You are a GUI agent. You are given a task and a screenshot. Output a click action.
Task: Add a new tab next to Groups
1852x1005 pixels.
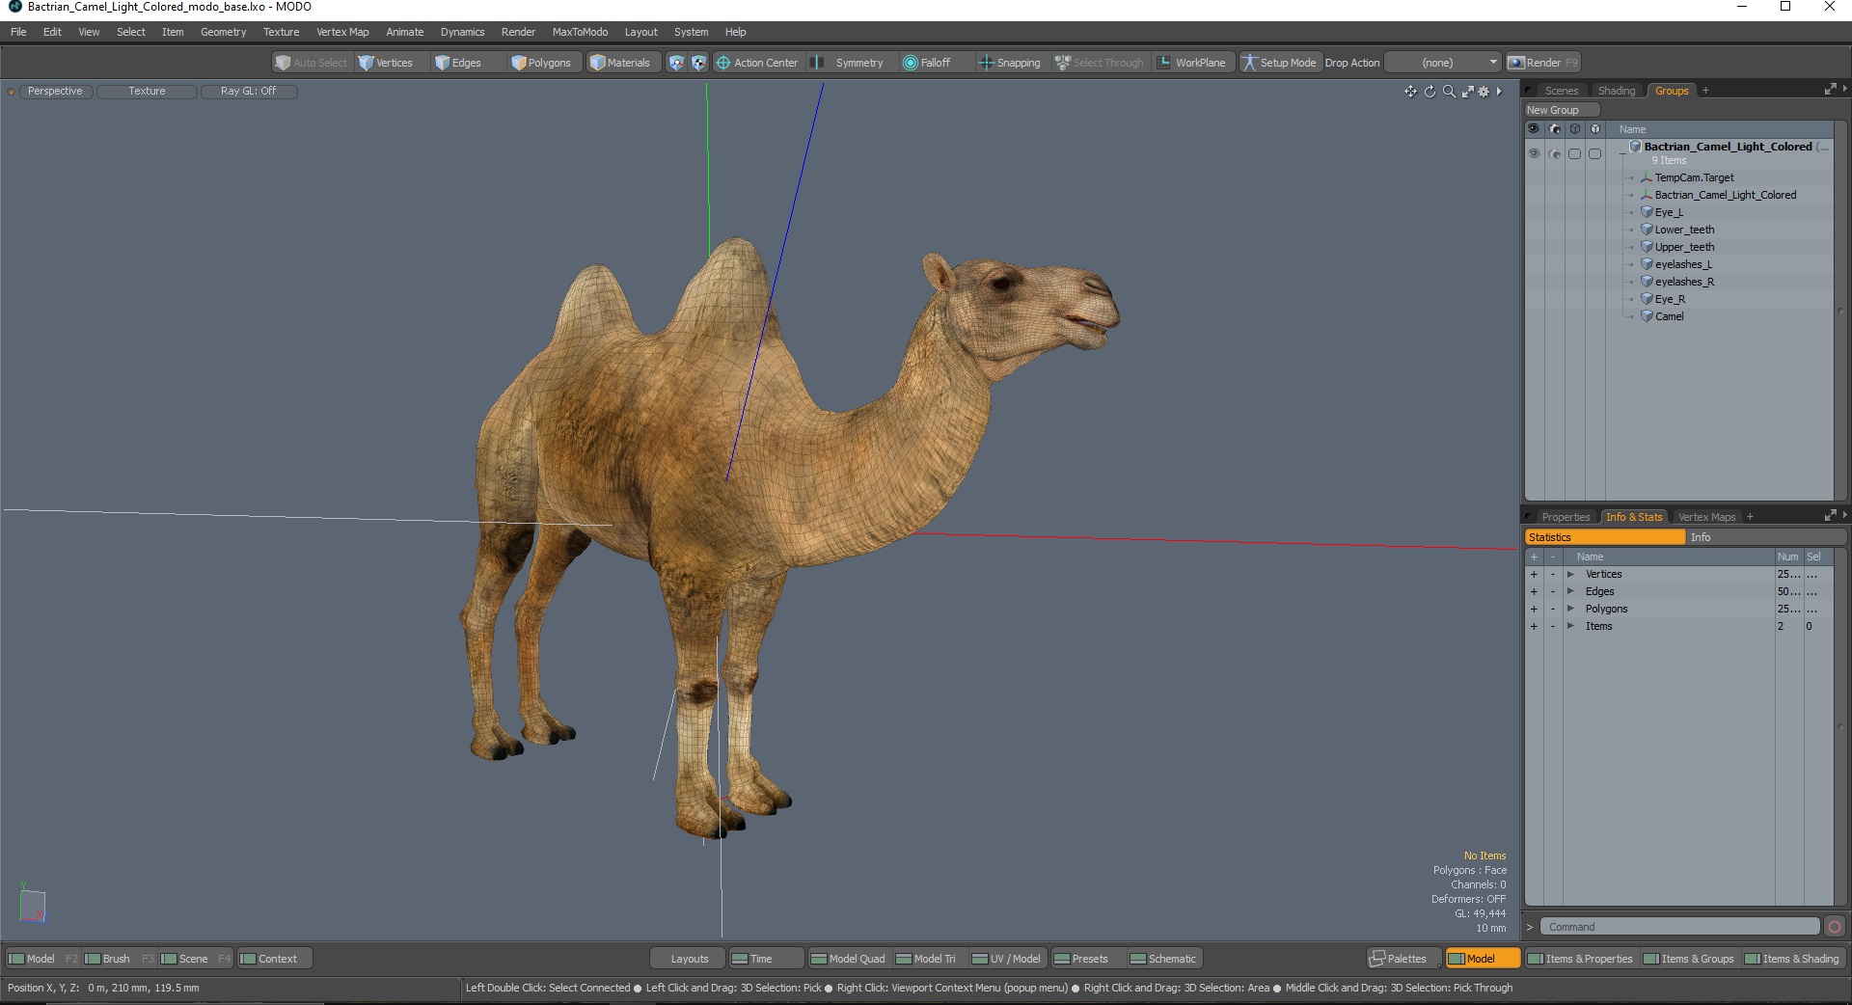[x=1705, y=91]
